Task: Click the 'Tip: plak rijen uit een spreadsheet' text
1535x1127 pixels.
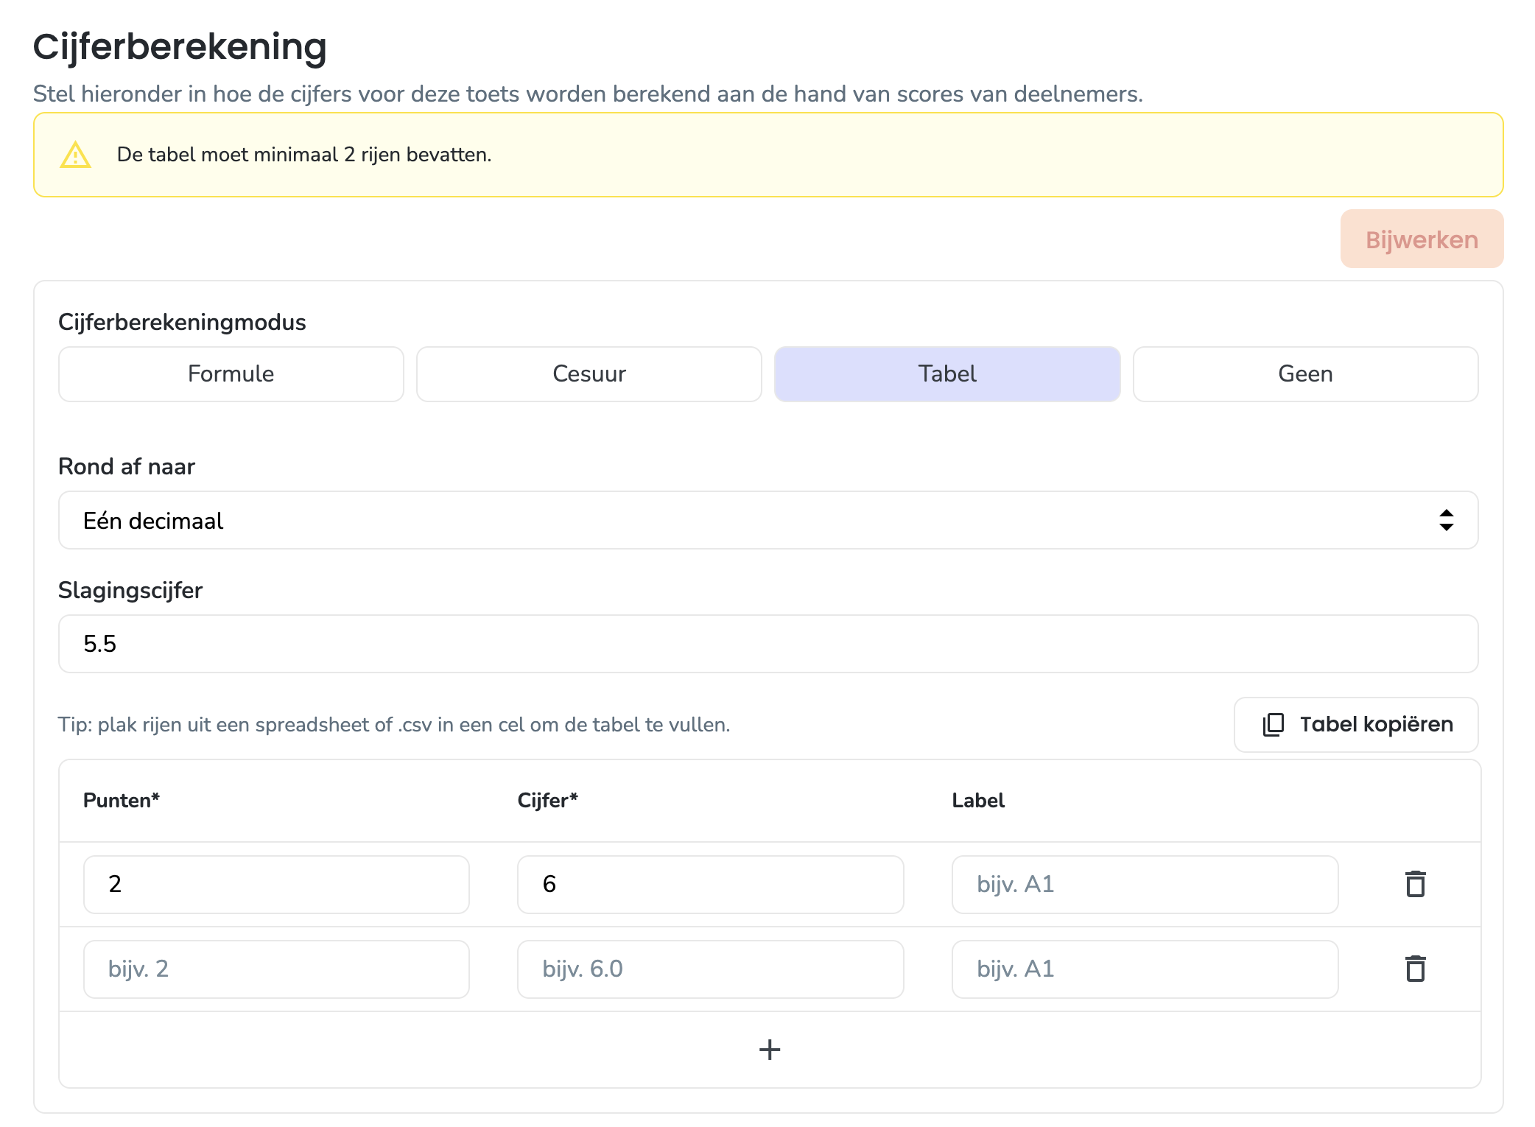Action: 394,725
